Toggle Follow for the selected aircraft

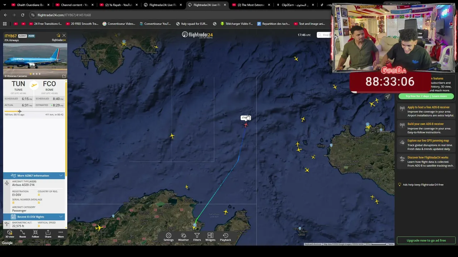(x=35, y=234)
